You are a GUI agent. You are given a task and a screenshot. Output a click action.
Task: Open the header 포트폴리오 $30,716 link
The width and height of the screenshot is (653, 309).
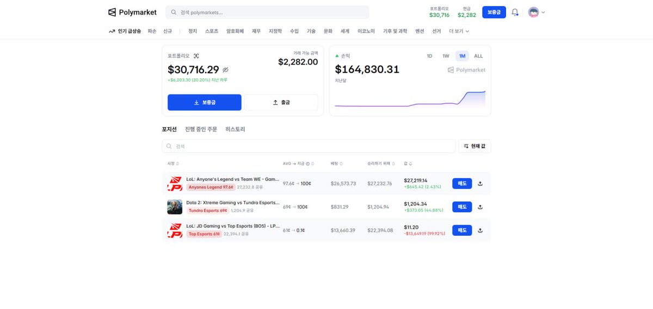(x=439, y=12)
